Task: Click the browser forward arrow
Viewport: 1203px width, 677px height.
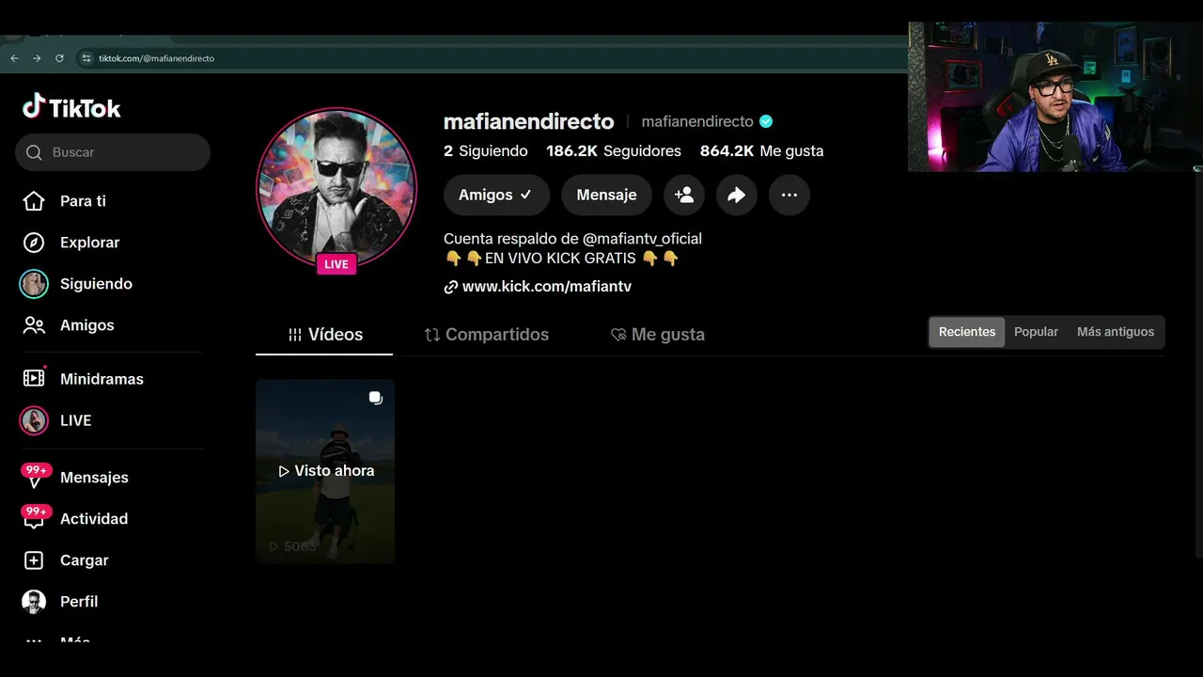Action: tap(37, 58)
